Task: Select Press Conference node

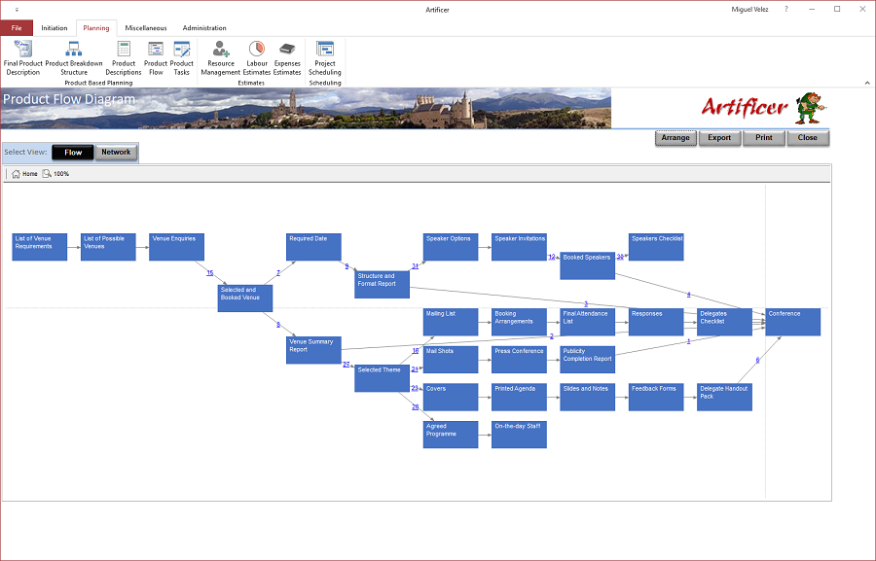Action: 519,360
